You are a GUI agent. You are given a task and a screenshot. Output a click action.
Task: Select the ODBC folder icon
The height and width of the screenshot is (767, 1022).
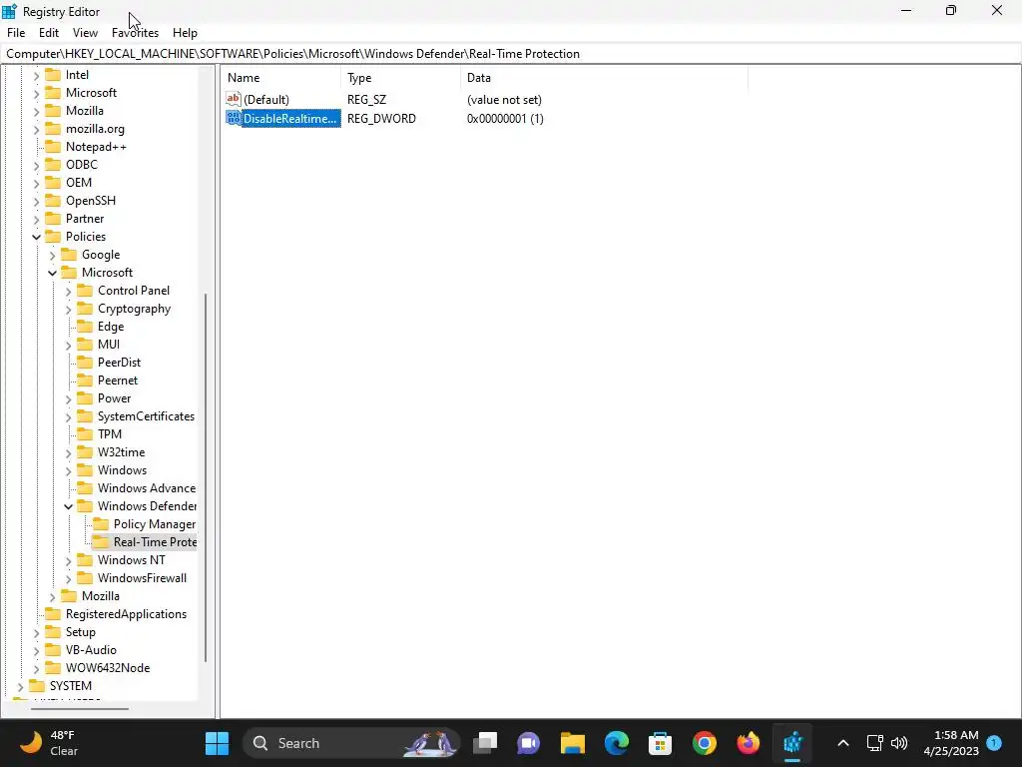(53, 165)
